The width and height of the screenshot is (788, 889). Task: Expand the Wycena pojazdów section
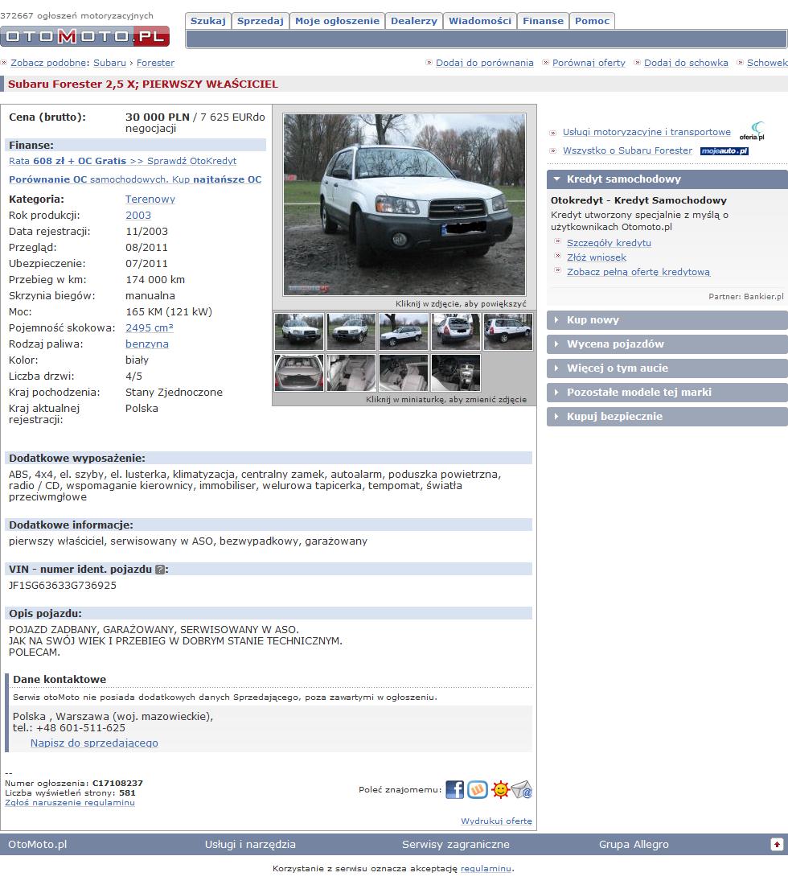667,344
